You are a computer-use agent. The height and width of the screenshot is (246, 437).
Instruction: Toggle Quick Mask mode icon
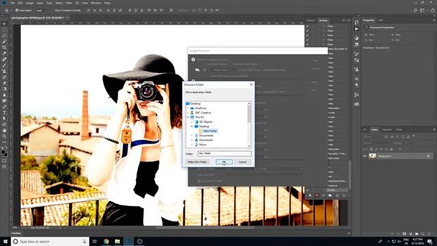click(4, 161)
